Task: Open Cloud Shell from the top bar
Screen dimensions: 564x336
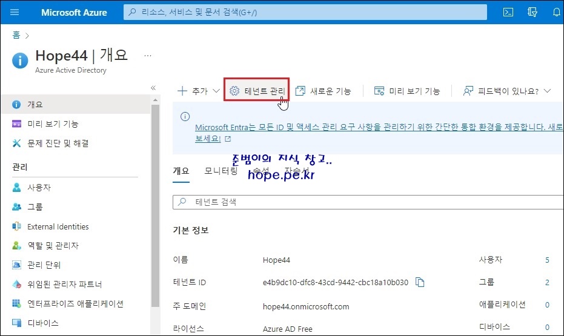Action: pyautogui.click(x=508, y=12)
